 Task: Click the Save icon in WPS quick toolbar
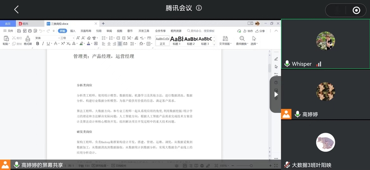[19, 31]
